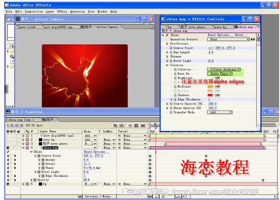Toggle the Shine effect 'f' switch
Viewport: 280px width, 200px height.
tap(167, 35)
